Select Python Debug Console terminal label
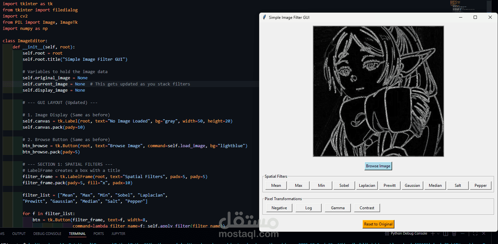 [x=409, y=234]
